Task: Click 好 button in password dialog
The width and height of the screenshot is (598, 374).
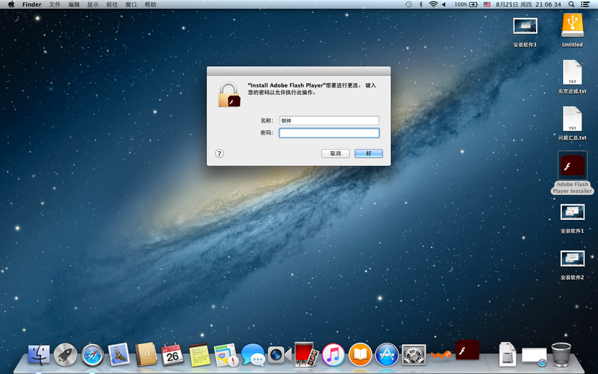Action: point(369,153)
